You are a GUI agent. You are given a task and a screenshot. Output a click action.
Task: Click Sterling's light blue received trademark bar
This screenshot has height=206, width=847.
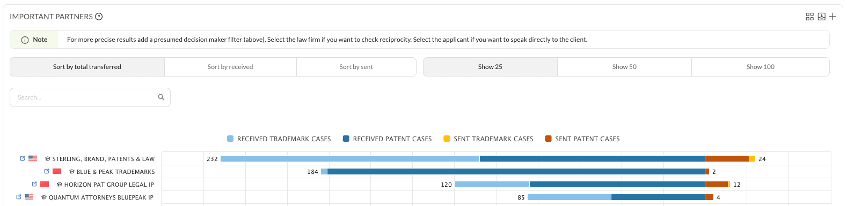click(x=350, y=158)
